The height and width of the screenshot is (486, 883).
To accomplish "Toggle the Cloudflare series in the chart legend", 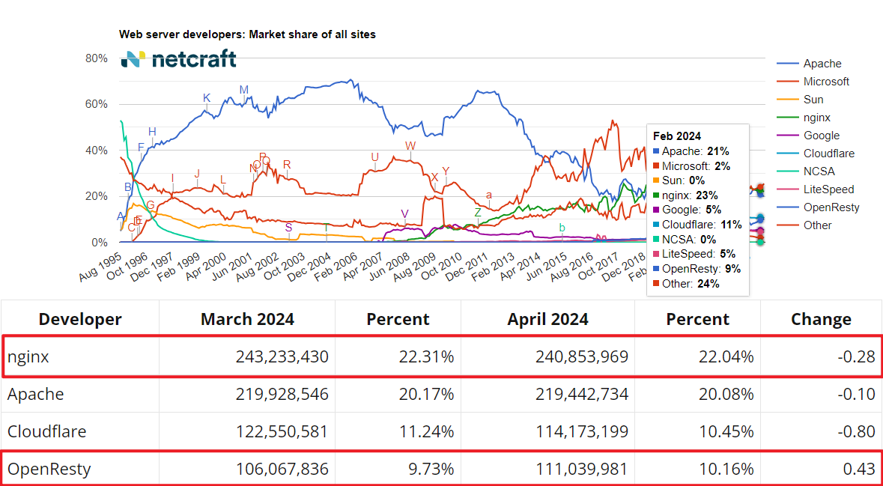I will 816,154.
